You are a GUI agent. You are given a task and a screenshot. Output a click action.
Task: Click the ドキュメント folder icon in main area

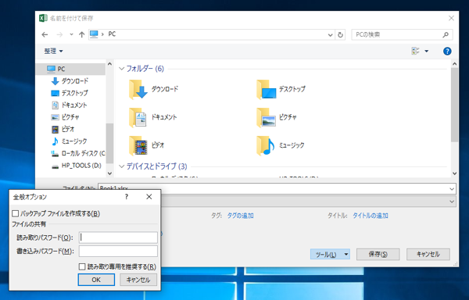tap(138, 117)
